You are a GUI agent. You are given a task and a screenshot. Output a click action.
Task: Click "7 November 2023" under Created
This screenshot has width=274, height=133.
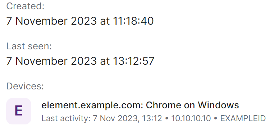pos(51,21)
